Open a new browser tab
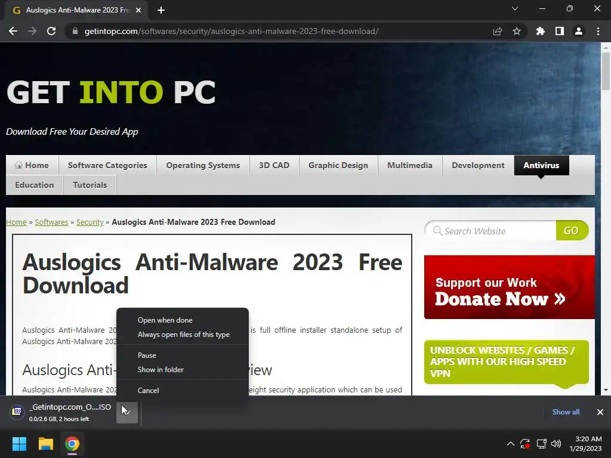 point(161,10)
